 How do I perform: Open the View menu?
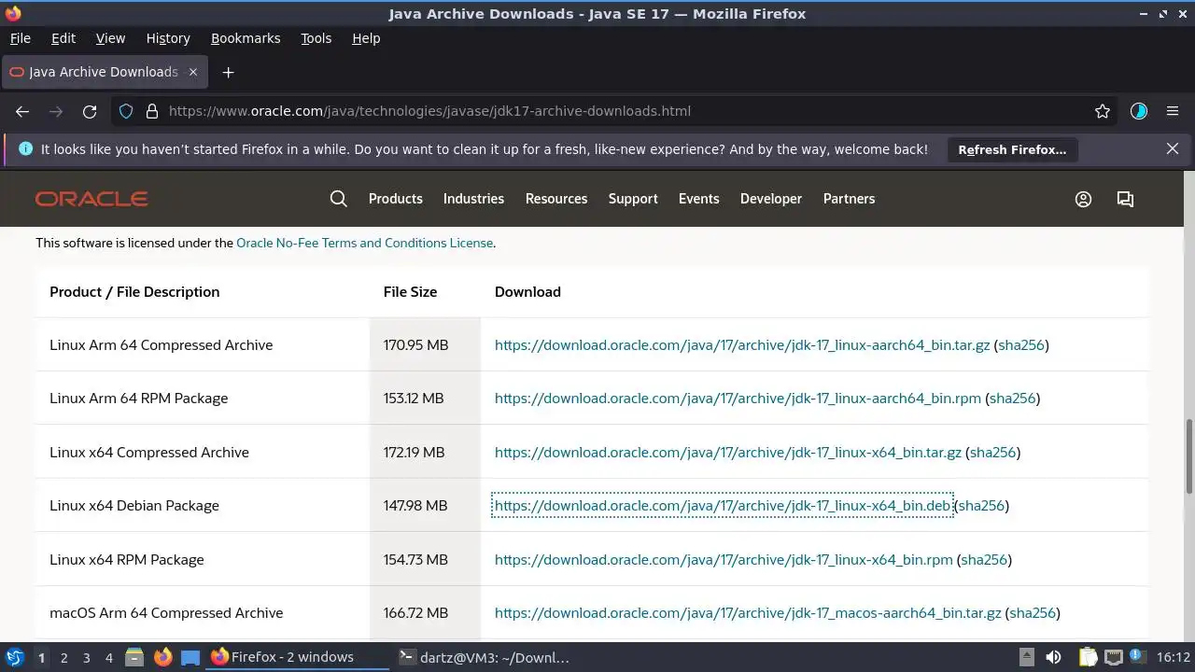[110, 38]
